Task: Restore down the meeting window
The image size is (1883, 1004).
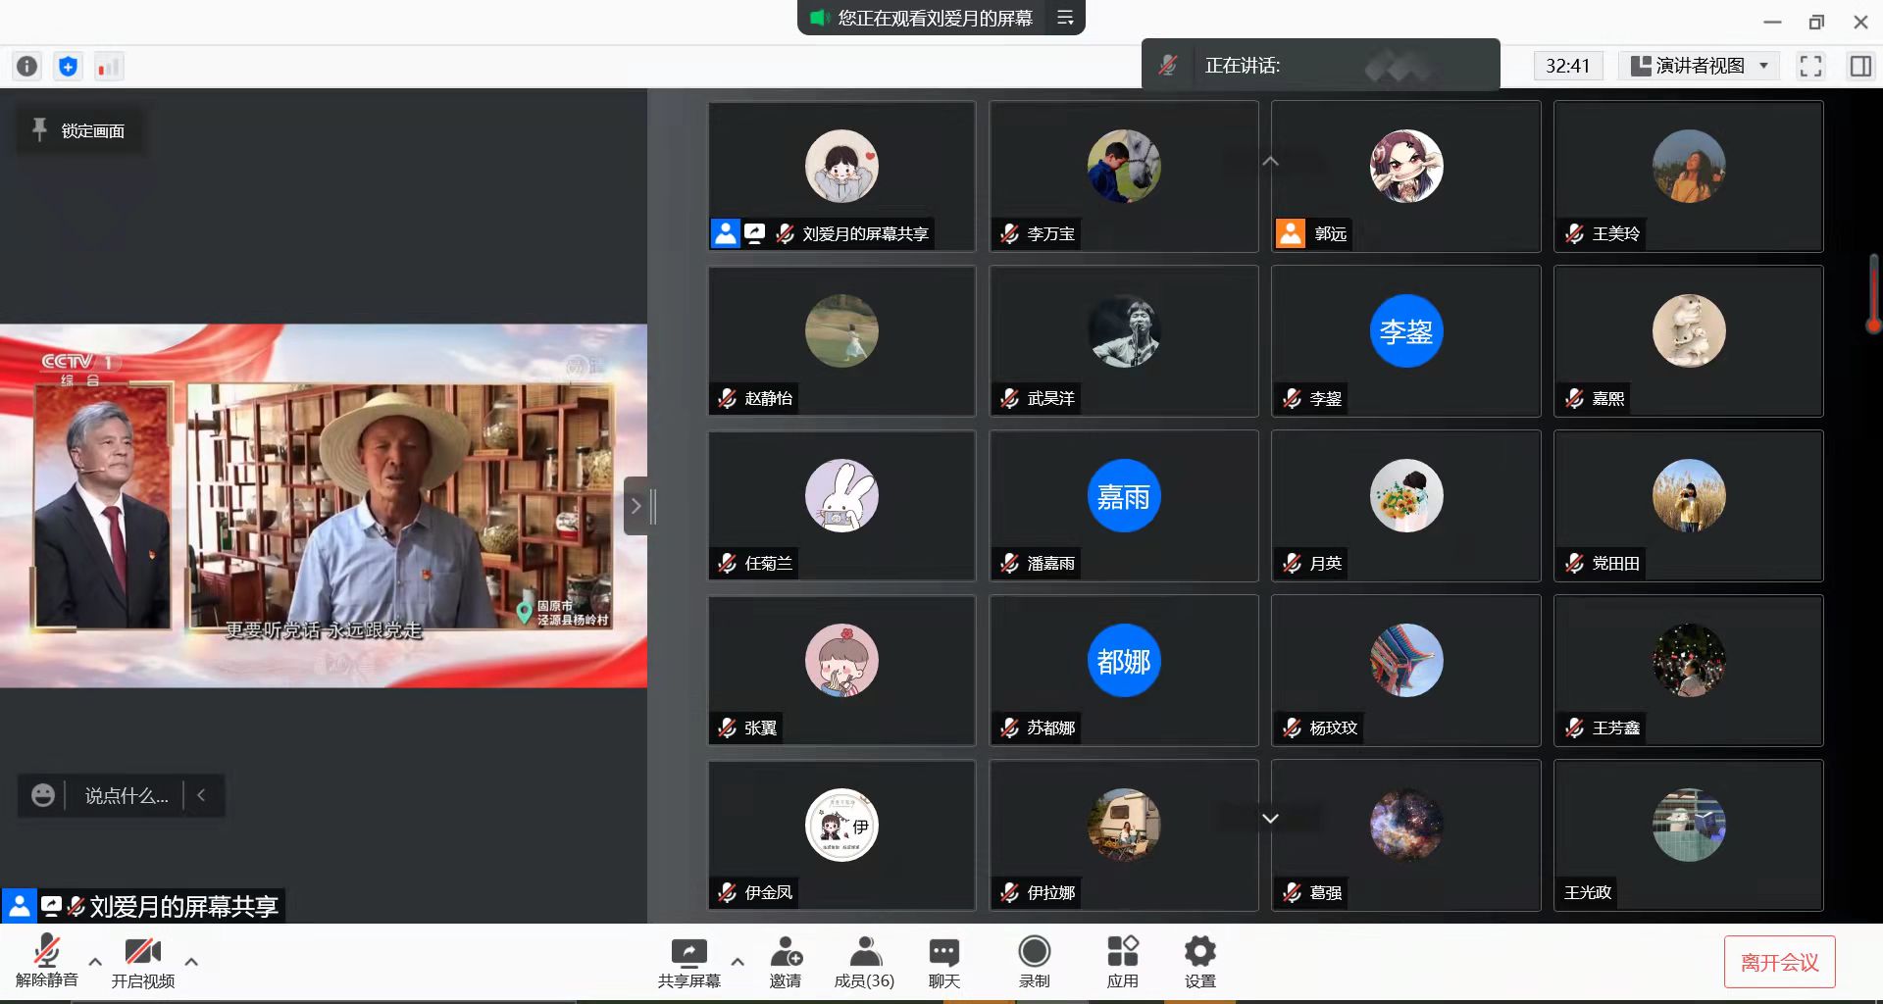Action: click(1816, 22)
